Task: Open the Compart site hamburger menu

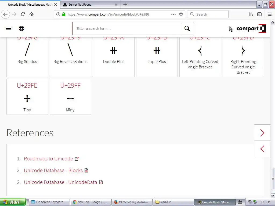Action: pyautogui.click(x=9, y=28)
